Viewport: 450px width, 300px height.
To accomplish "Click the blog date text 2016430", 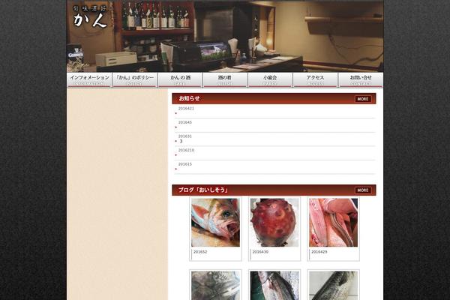I will tap(260, 252).
